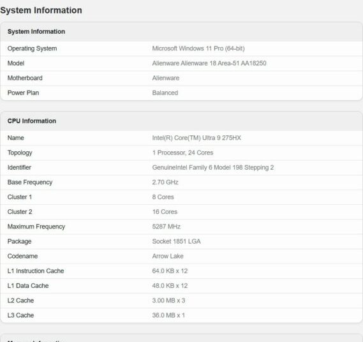This screenshot has width=363, height=342.
Task: Select 'Socket 1851 LGA' value
Action: 177,241
